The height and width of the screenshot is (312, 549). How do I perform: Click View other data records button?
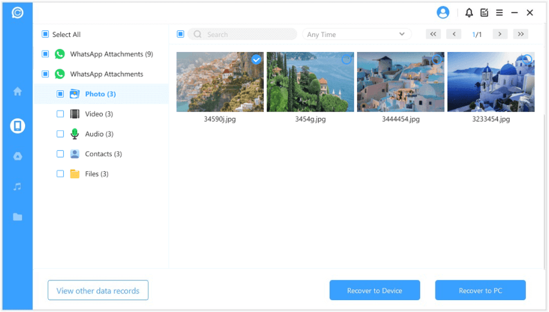[x=98, y=290]
